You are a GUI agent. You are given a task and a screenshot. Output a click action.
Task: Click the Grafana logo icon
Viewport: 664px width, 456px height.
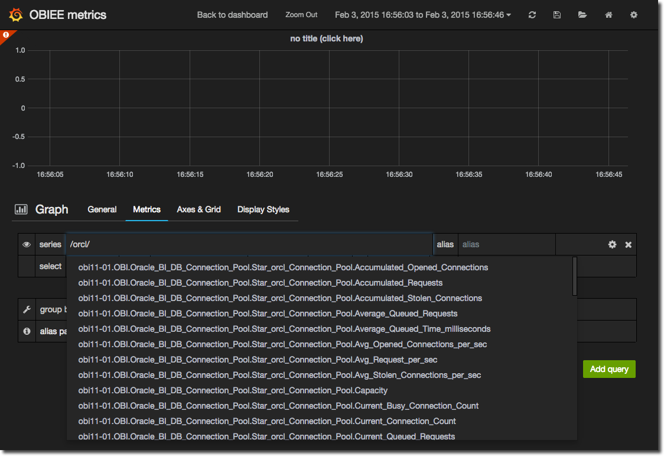click(x=17, y=15)
